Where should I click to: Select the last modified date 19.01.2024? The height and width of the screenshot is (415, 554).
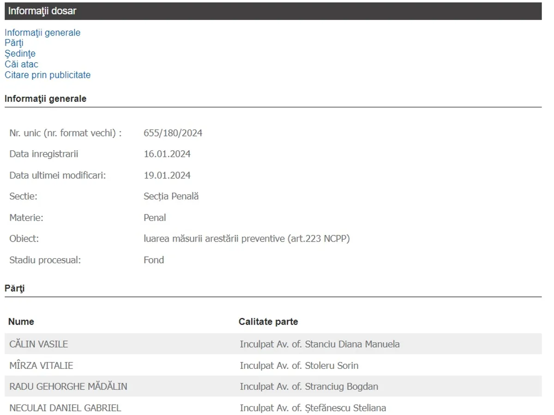coord(167,175)
